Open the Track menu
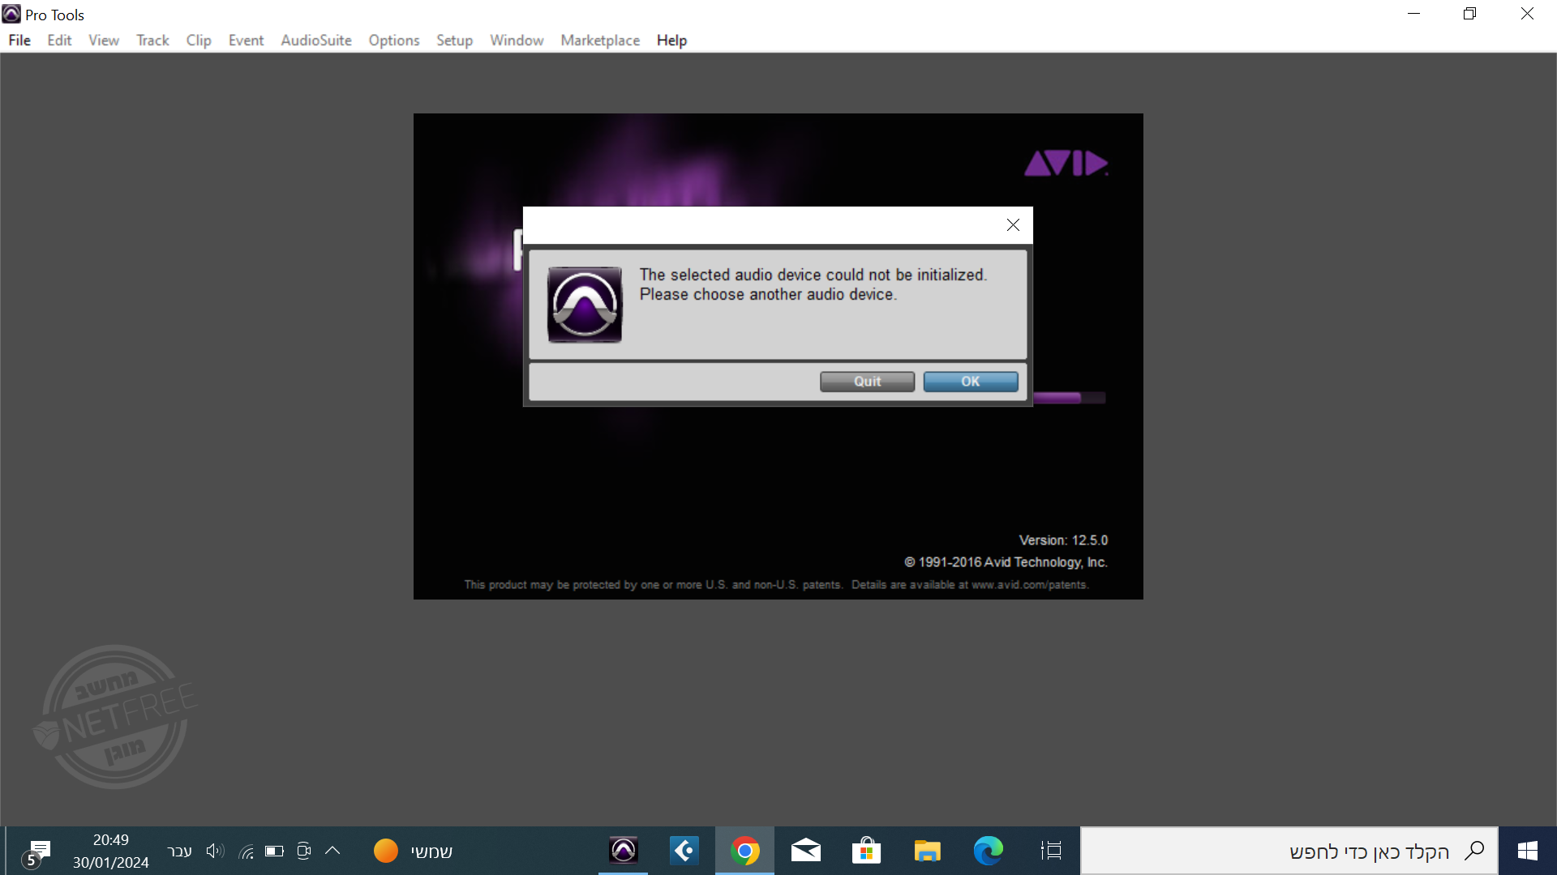This screenshot has width=1557, height=875. [x=152, y=41]
